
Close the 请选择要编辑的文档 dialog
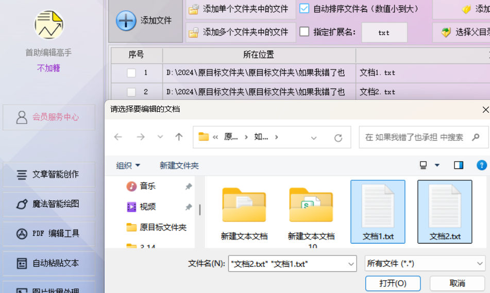pyautogui.click(x=485, y=110)
